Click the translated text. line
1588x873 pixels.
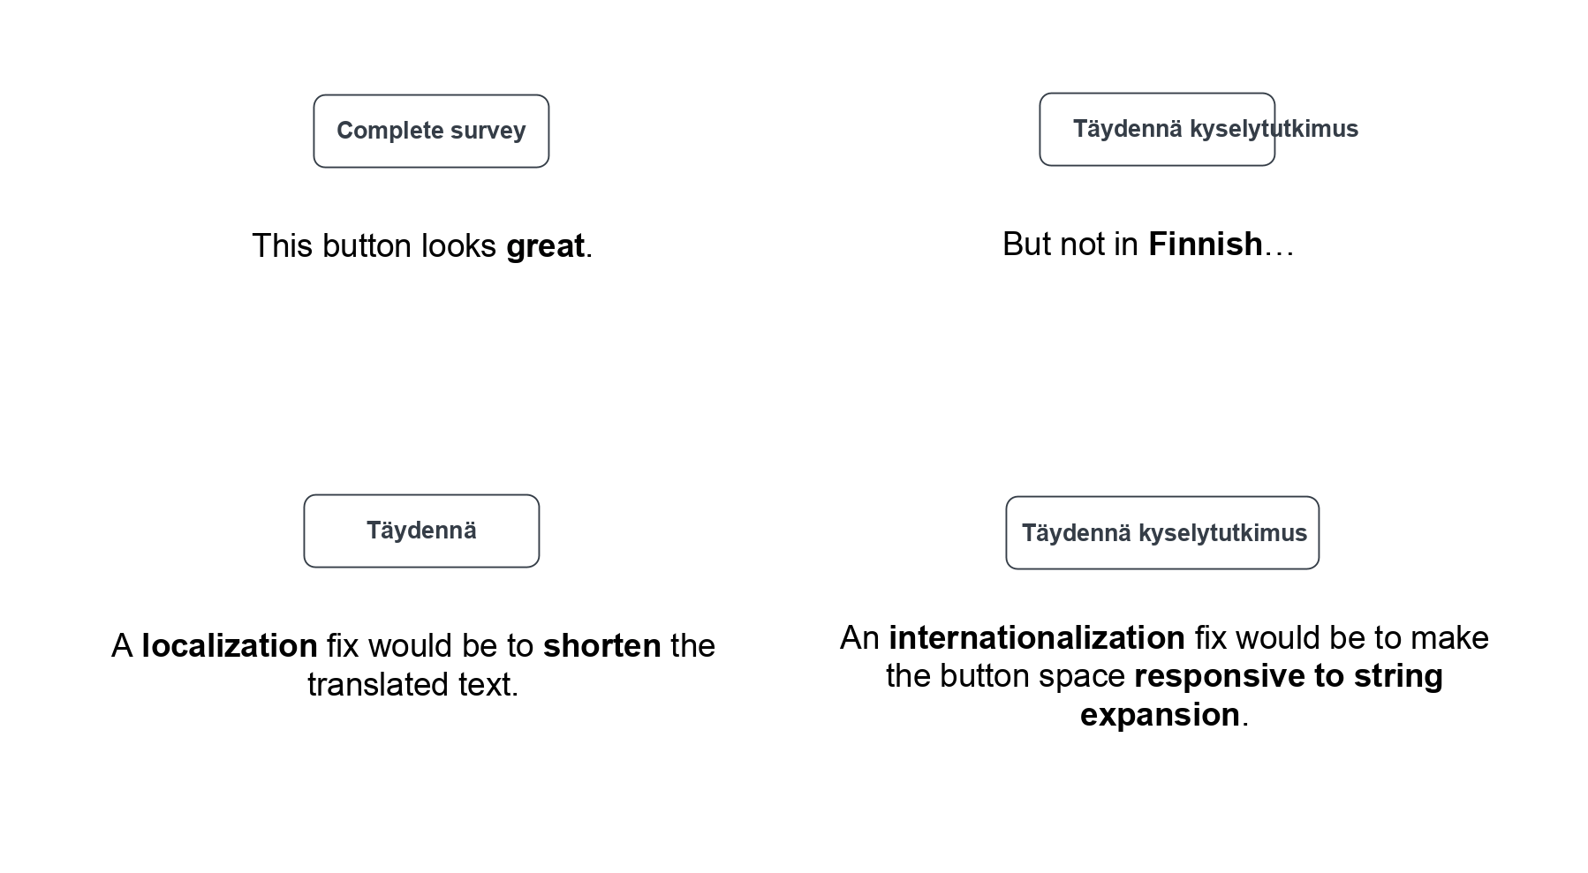click(x=412, y=684)
